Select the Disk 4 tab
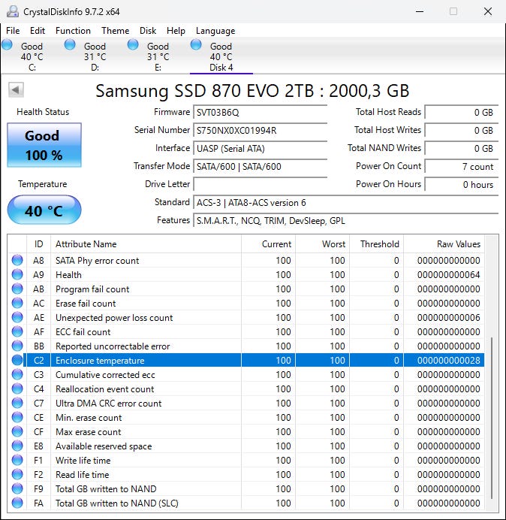Screen dimensions: 506x520 [221, 56]
